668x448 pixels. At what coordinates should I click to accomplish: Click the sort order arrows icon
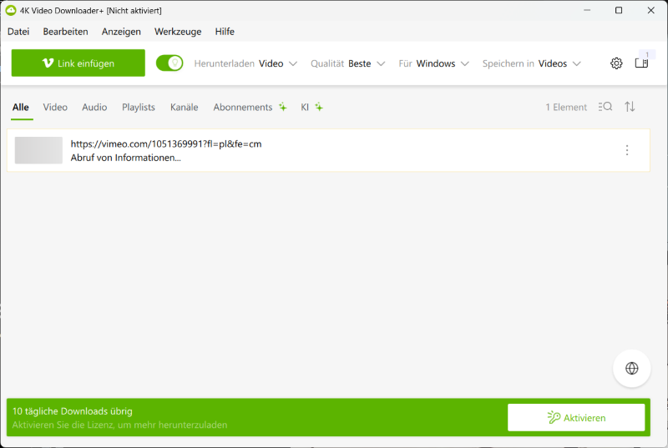click(630, 107)
